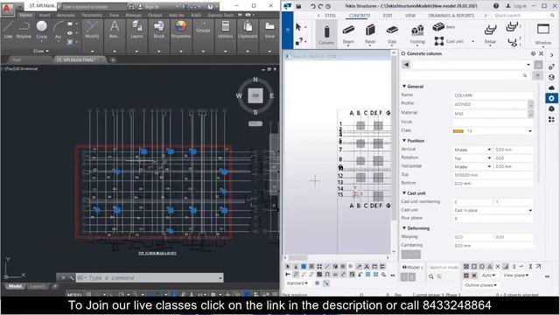560x315 pixels.
Task: Select the Column tool in Tekla
Action: (x=326, y=34)
